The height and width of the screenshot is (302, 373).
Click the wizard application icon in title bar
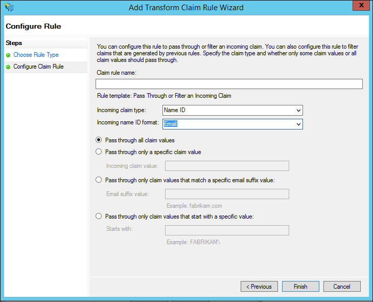9,7
